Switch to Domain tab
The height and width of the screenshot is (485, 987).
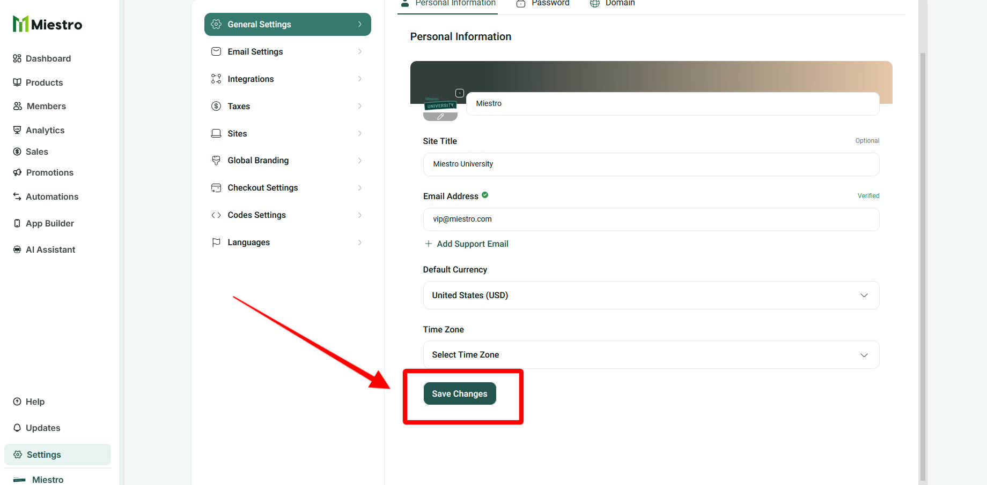(613, 4)
